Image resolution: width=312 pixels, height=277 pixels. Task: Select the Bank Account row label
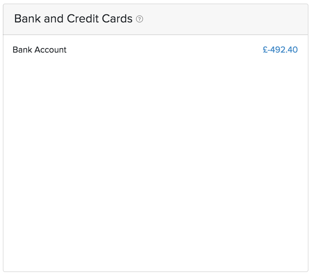[39, 50]
